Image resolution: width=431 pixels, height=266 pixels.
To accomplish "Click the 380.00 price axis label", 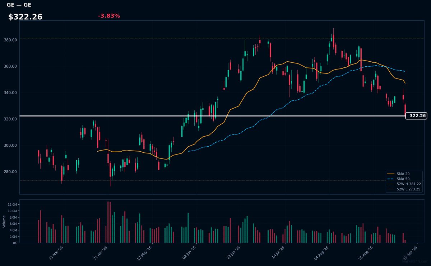I will tap(11, 40).
